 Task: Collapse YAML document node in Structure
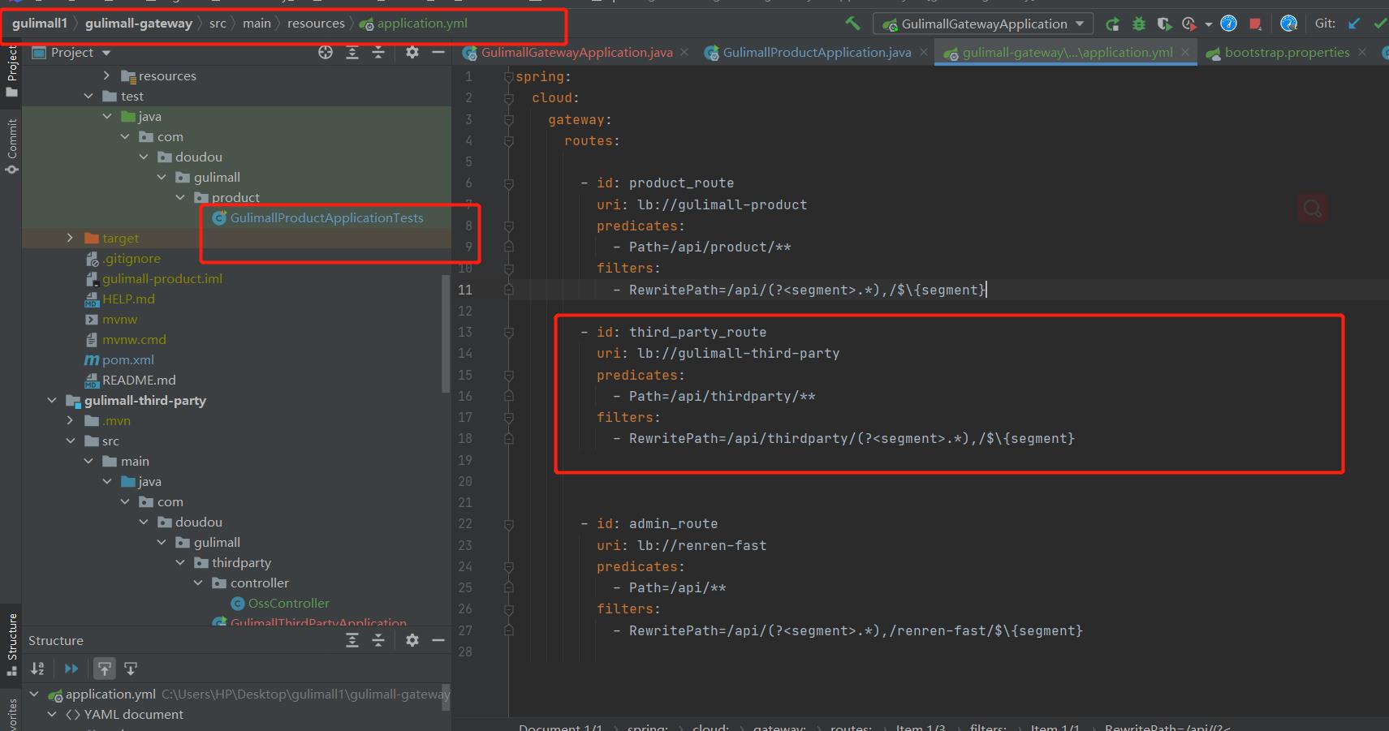coord(52,715)
